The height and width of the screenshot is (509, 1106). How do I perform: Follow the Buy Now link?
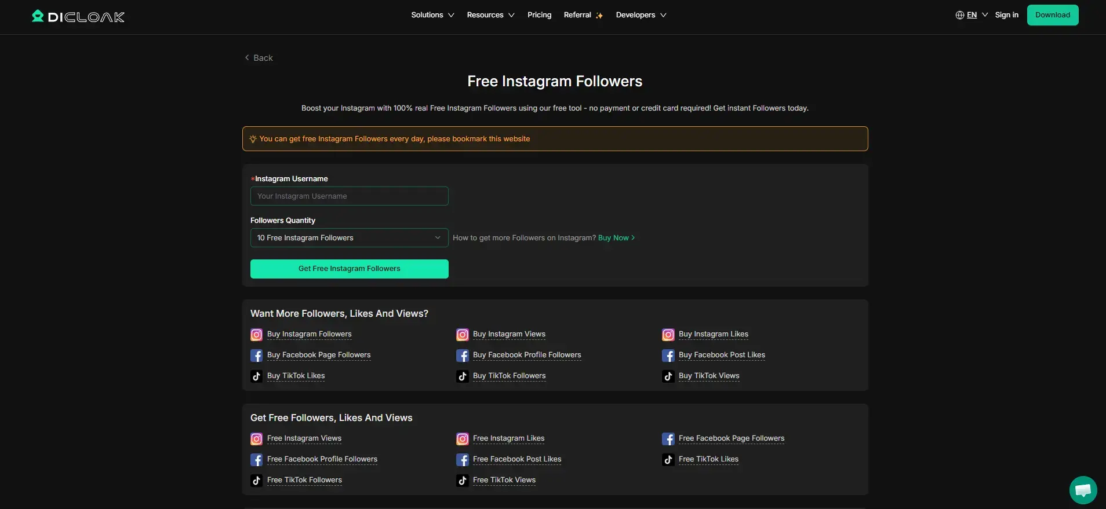(x=616, y=238)
